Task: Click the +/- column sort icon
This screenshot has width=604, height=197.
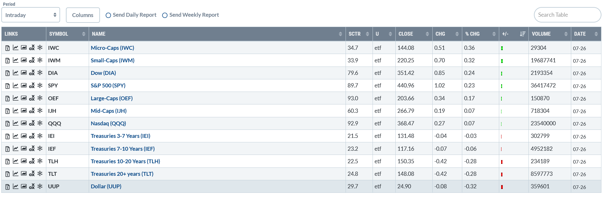Action: pyautogui.click(x=523, y=34)
